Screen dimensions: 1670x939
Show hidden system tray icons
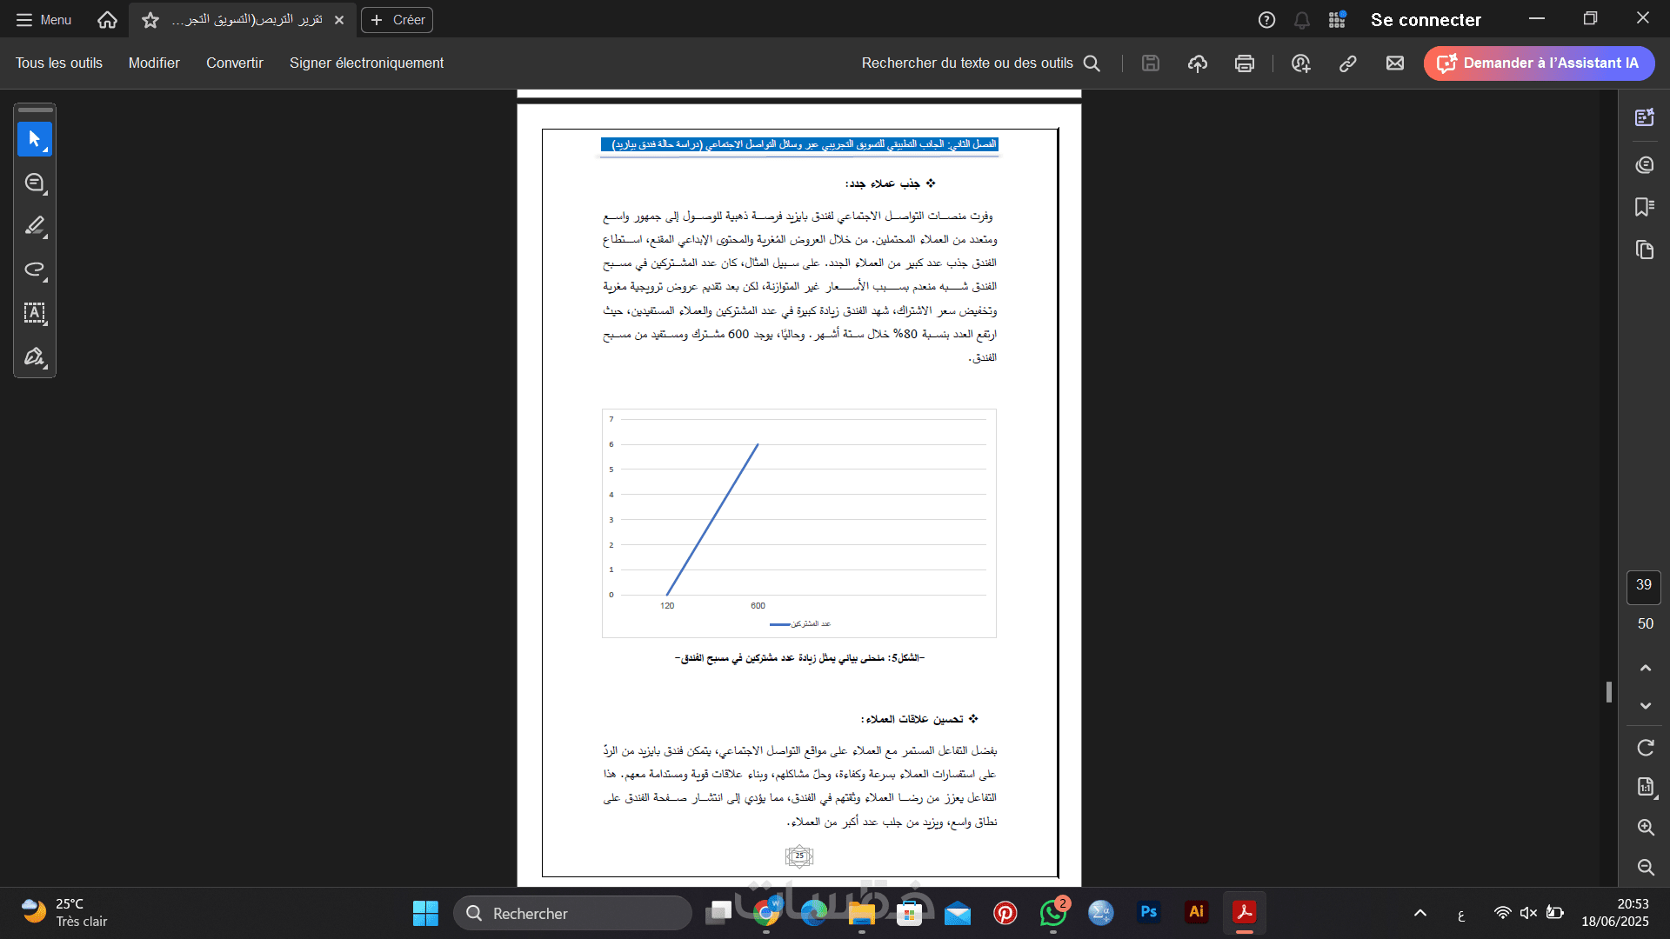tap(1420, 913)
